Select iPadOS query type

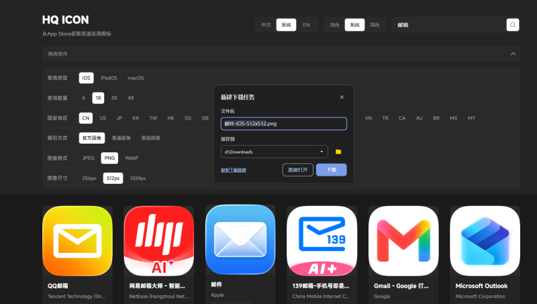tap(109, 78)
